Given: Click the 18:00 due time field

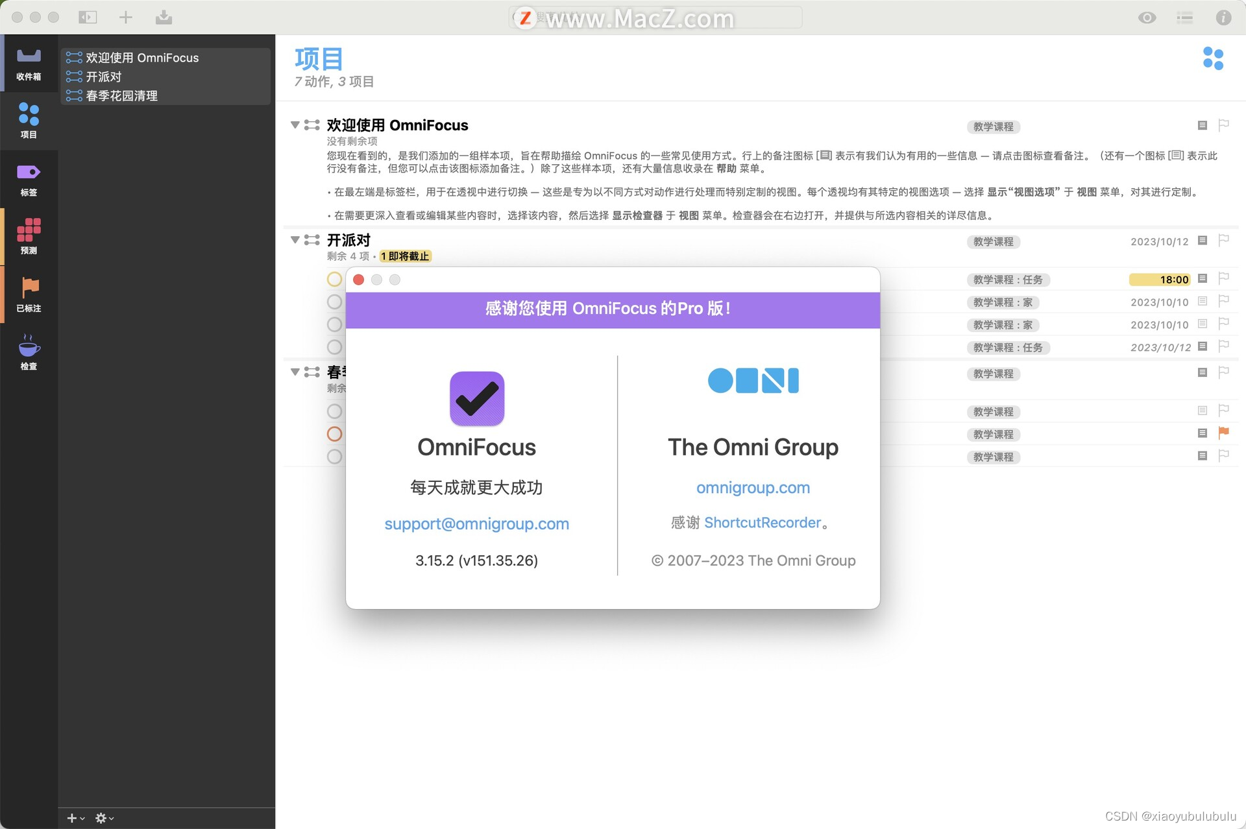Looking at the screenshot, I should [x=1160, y=280].
